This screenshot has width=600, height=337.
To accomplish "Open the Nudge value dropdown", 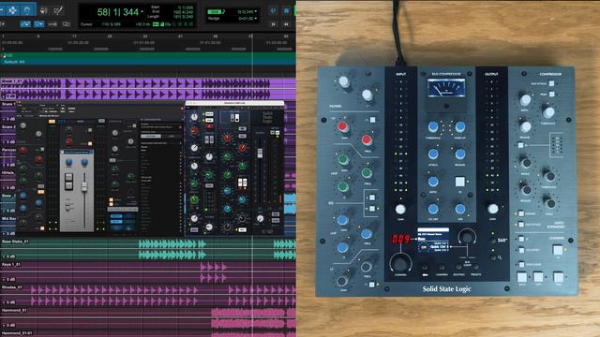I will click(x=255, y=19).
